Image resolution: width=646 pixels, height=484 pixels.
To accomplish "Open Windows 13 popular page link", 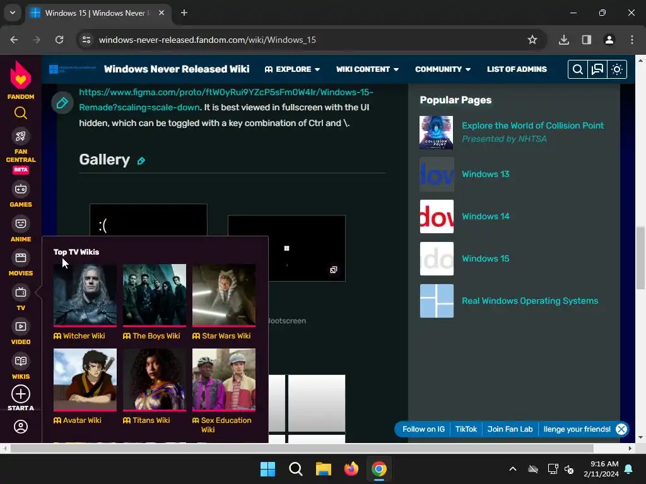I will (x=485, y=174).
